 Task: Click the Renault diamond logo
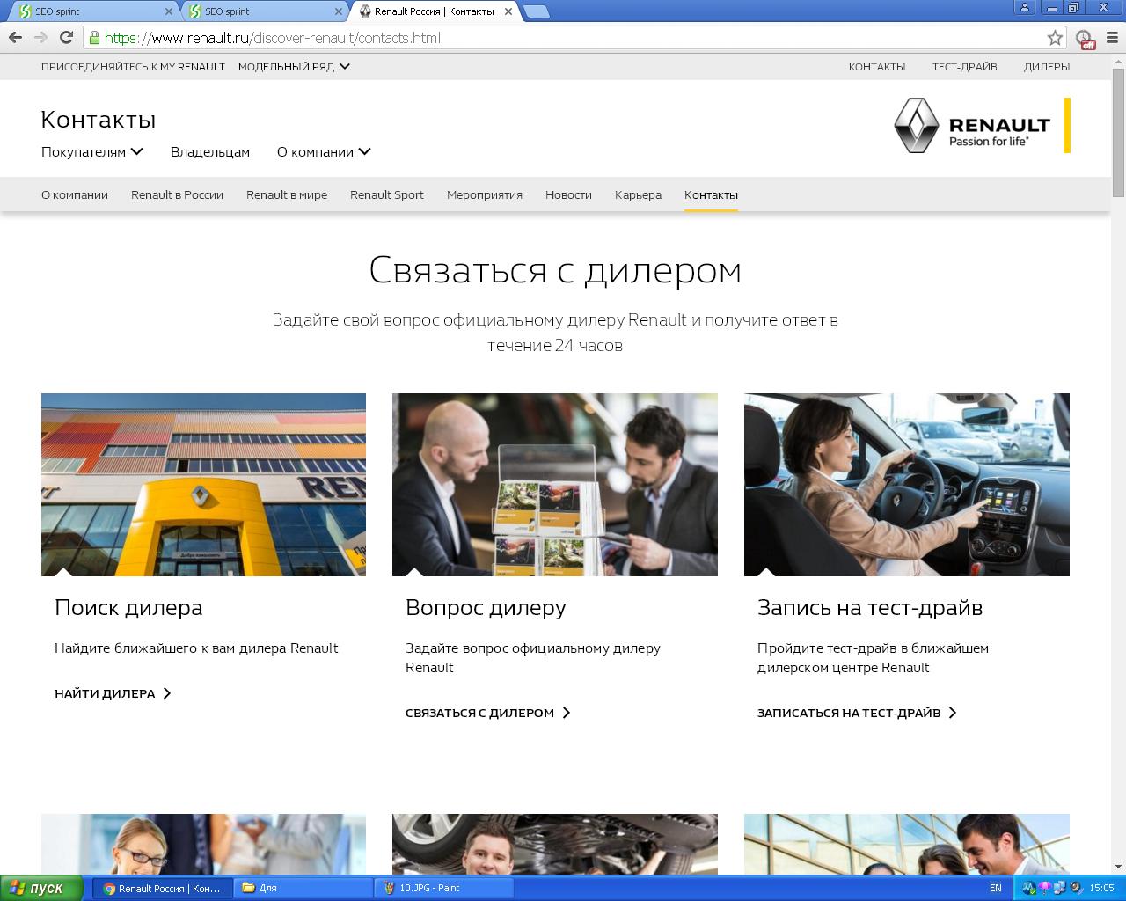click(x=917, y=125)
